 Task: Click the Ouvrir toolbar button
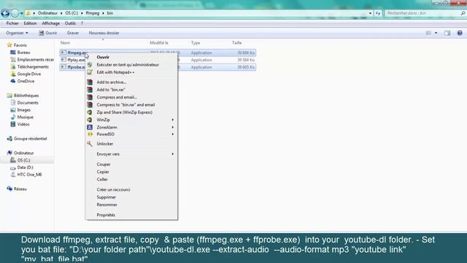[47, 33]
